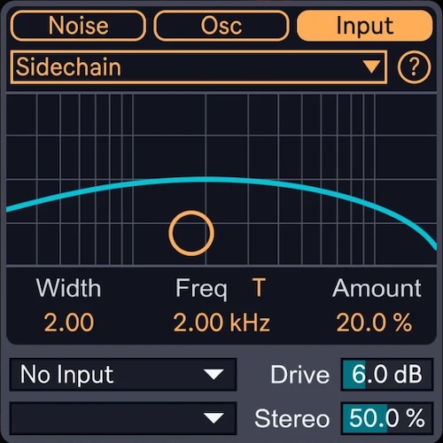Viewport: 443px width, 443px height.
Task: Switch to Noise mode
Action: [78, 26]
